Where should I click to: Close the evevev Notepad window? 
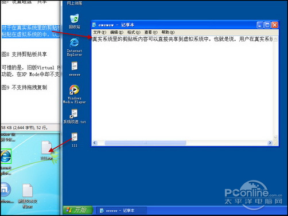[275, 25]
